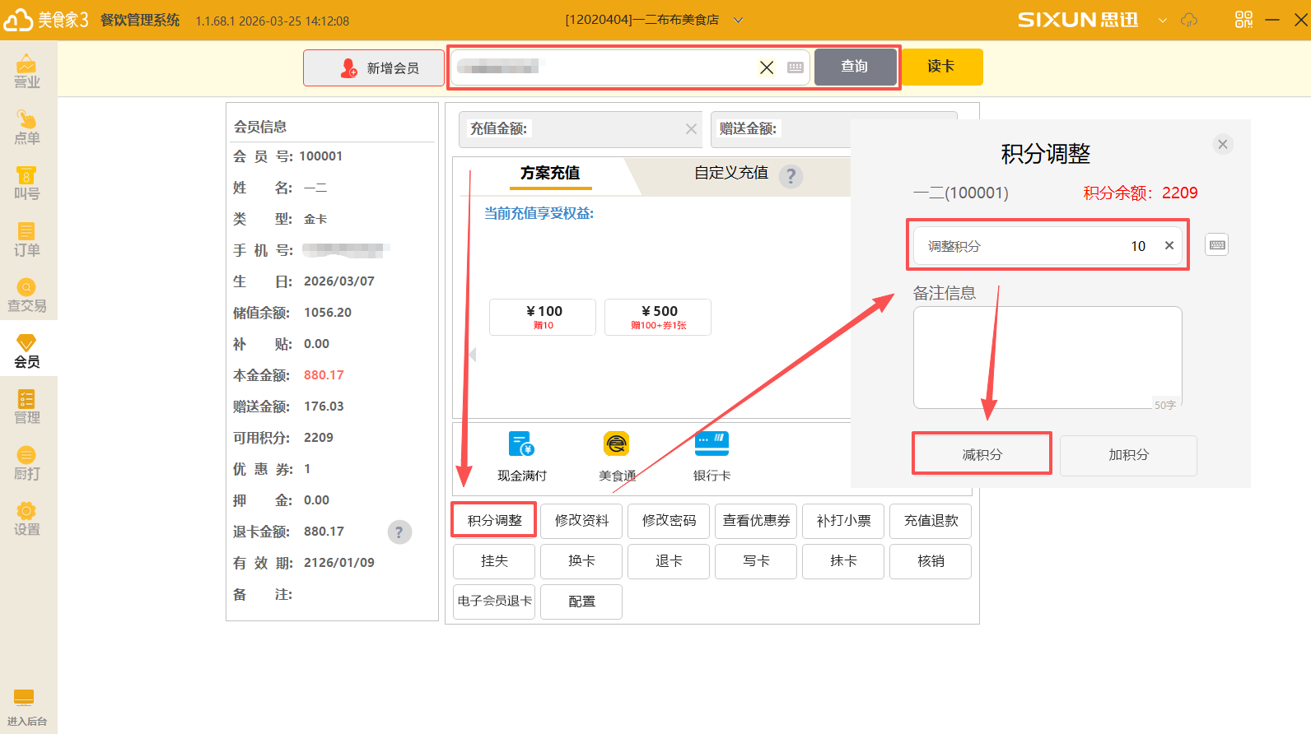Screen dimensions: 1311x734
Task: Switch to 方案充值 tab
Action: [x=549, y=173]
